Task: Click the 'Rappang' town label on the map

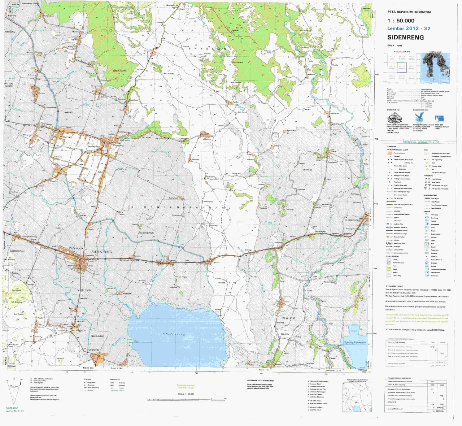Action: 118,145
